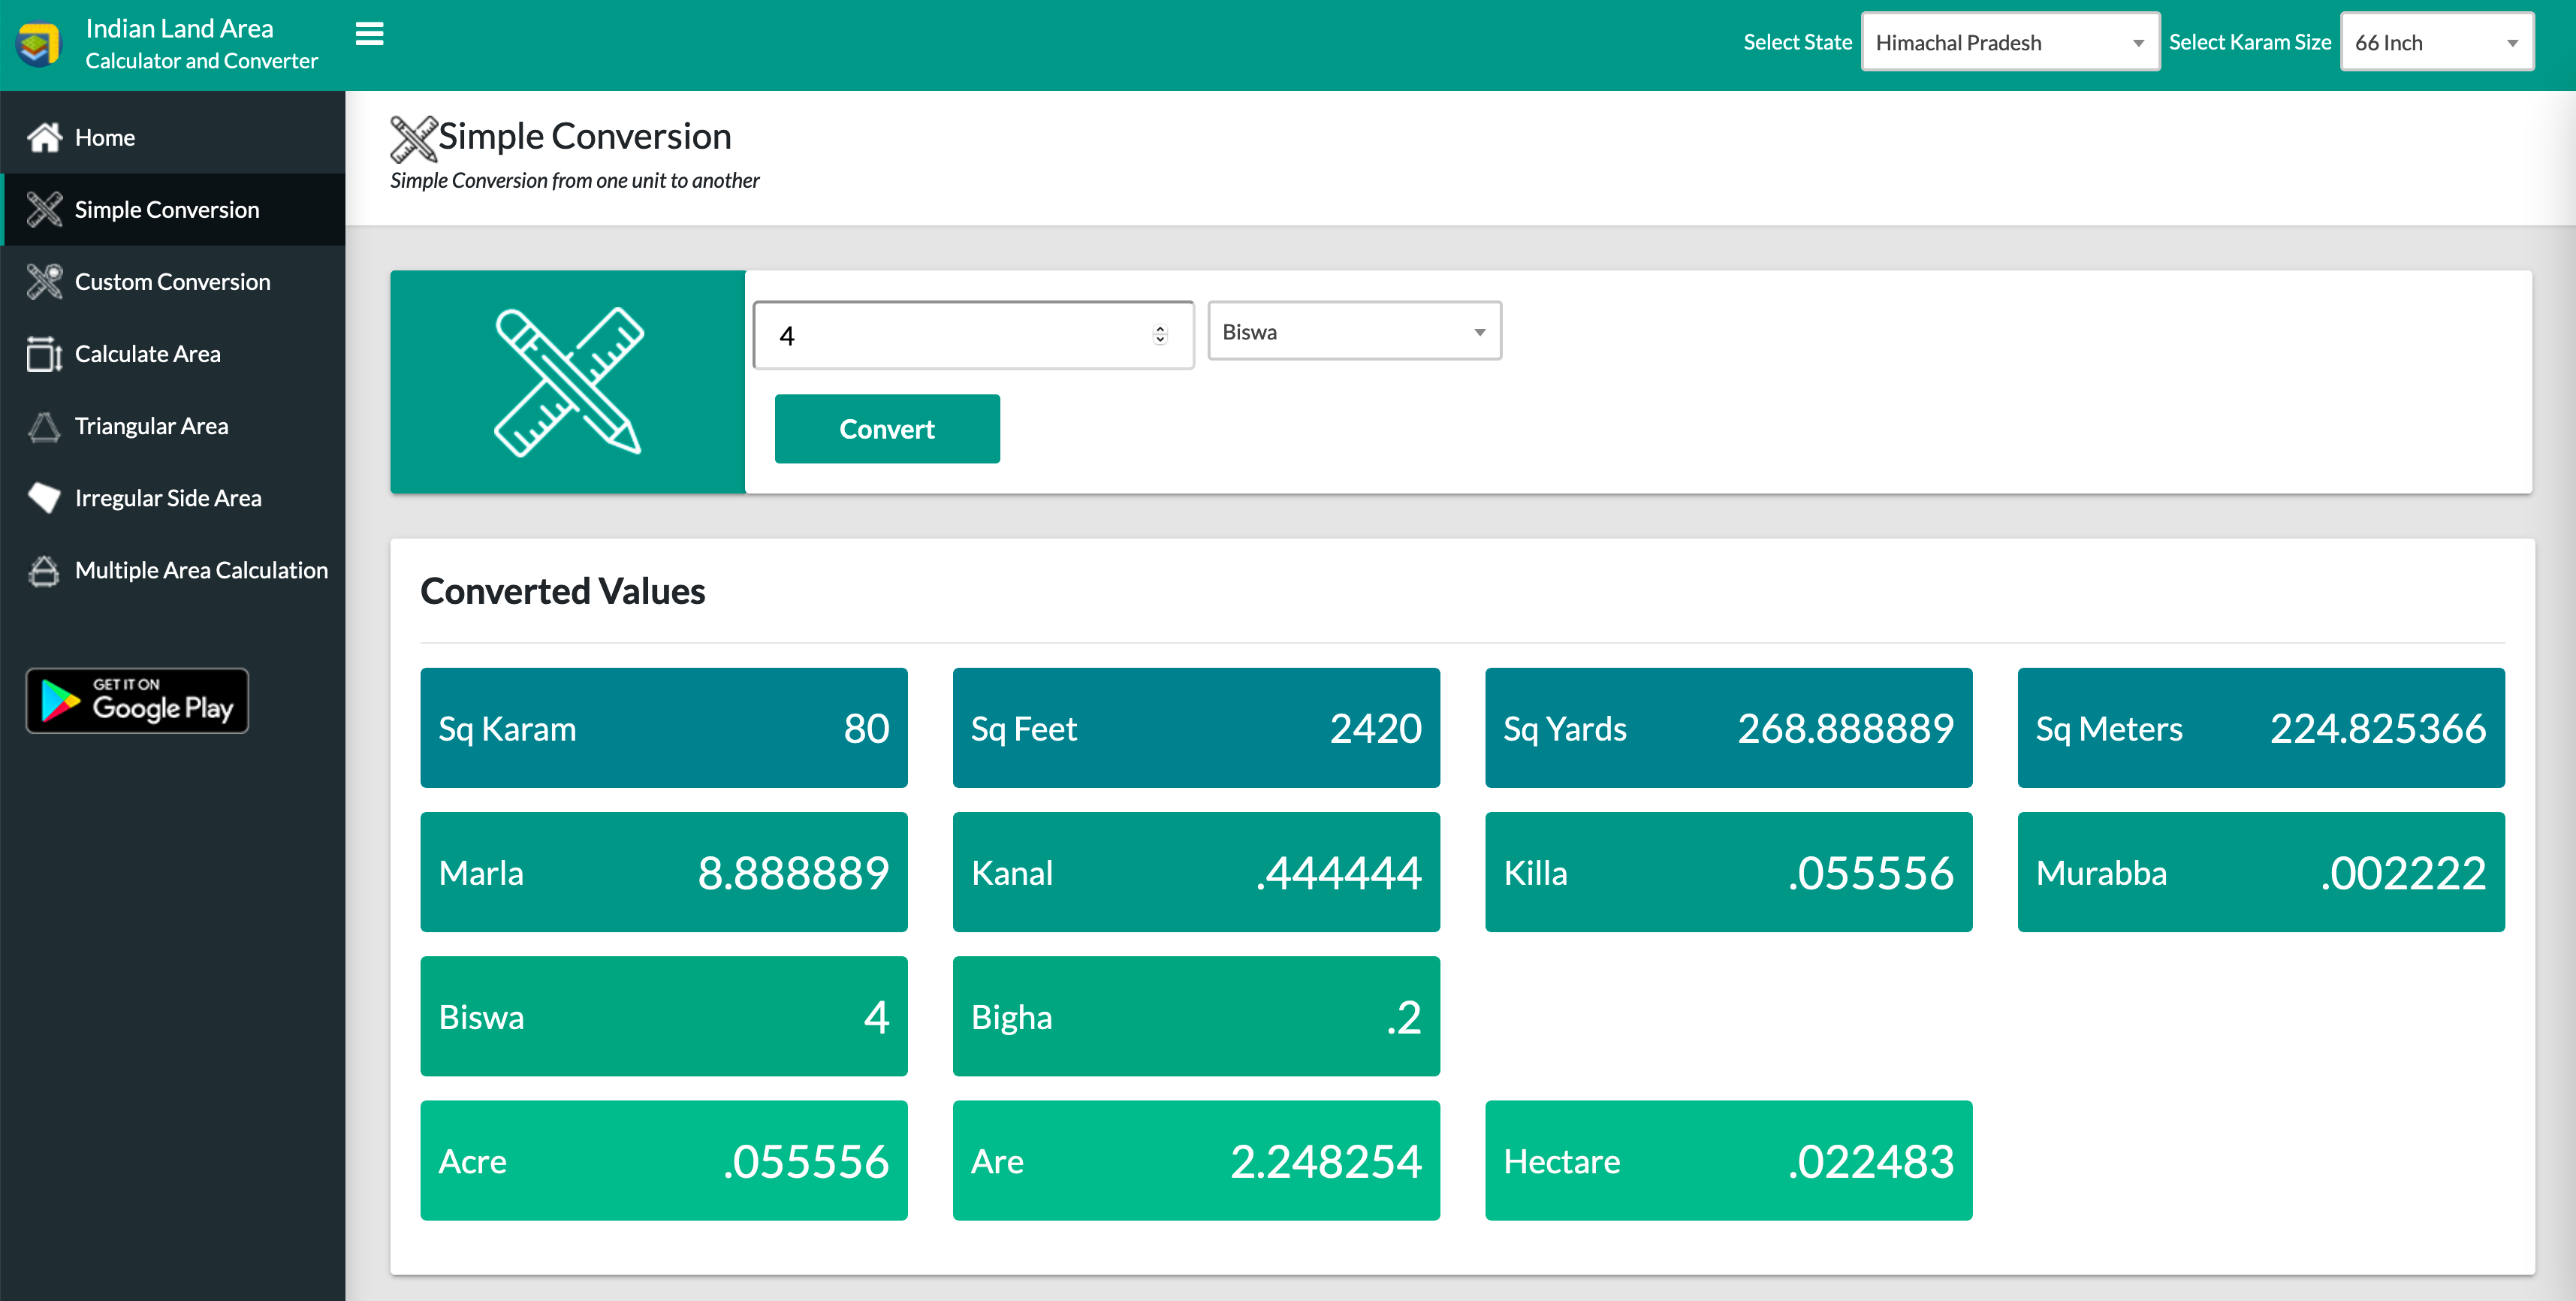The height and width of the screenshot is (1301, 2576).
Task: Click the Multiple Area Calculation icon
Action: [x=44, y=570]
